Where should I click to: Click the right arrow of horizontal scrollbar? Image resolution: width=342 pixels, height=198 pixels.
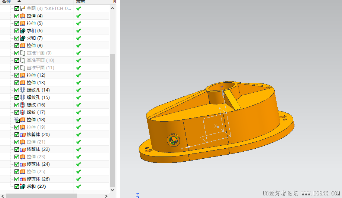tap(106, 196)
